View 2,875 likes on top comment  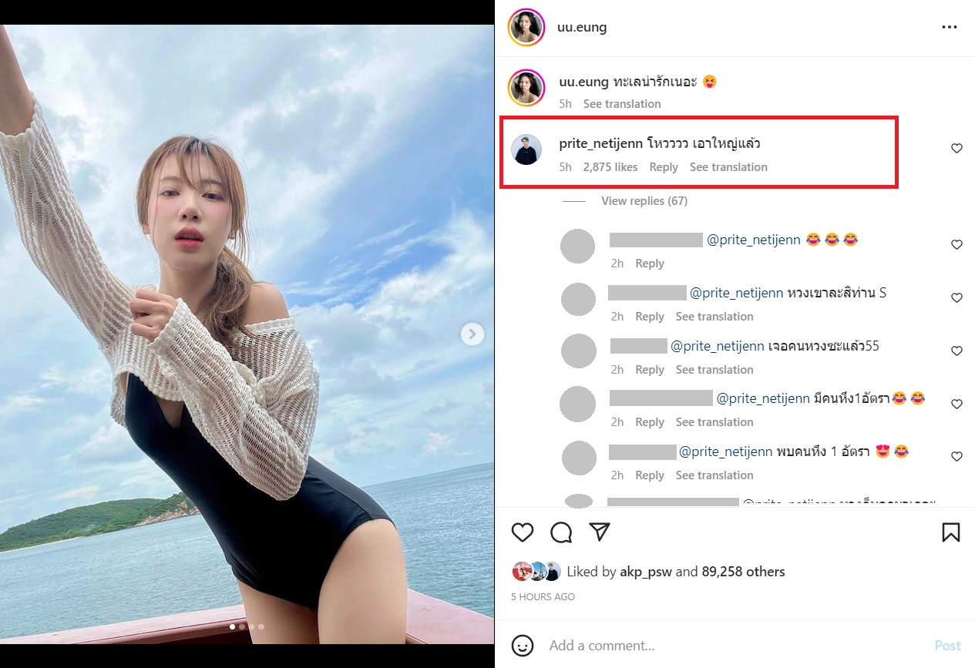(610, 167)
